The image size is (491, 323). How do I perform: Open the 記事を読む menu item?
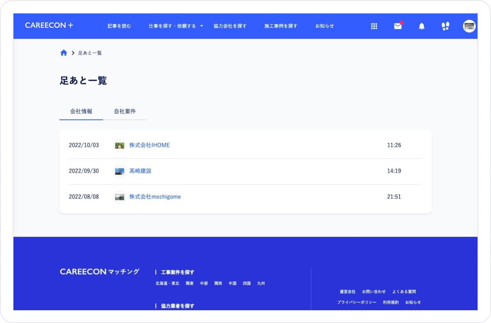coord(118,26)
